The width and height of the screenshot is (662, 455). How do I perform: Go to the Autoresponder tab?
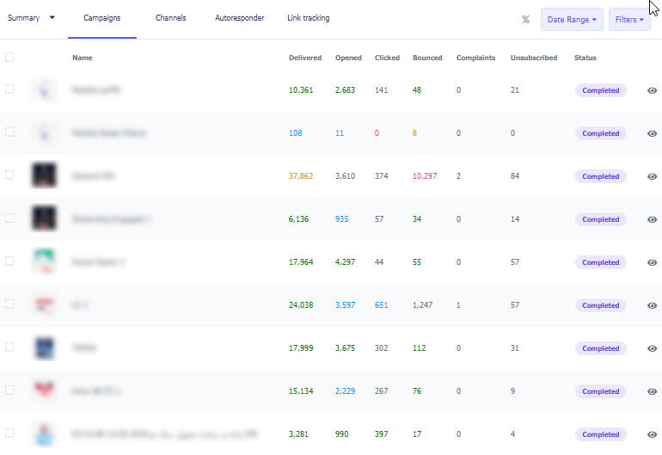tap(239, 18)
